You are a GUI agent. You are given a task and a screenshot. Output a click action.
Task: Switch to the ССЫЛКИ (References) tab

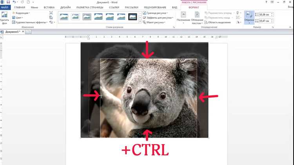click(x=114, y=7)
